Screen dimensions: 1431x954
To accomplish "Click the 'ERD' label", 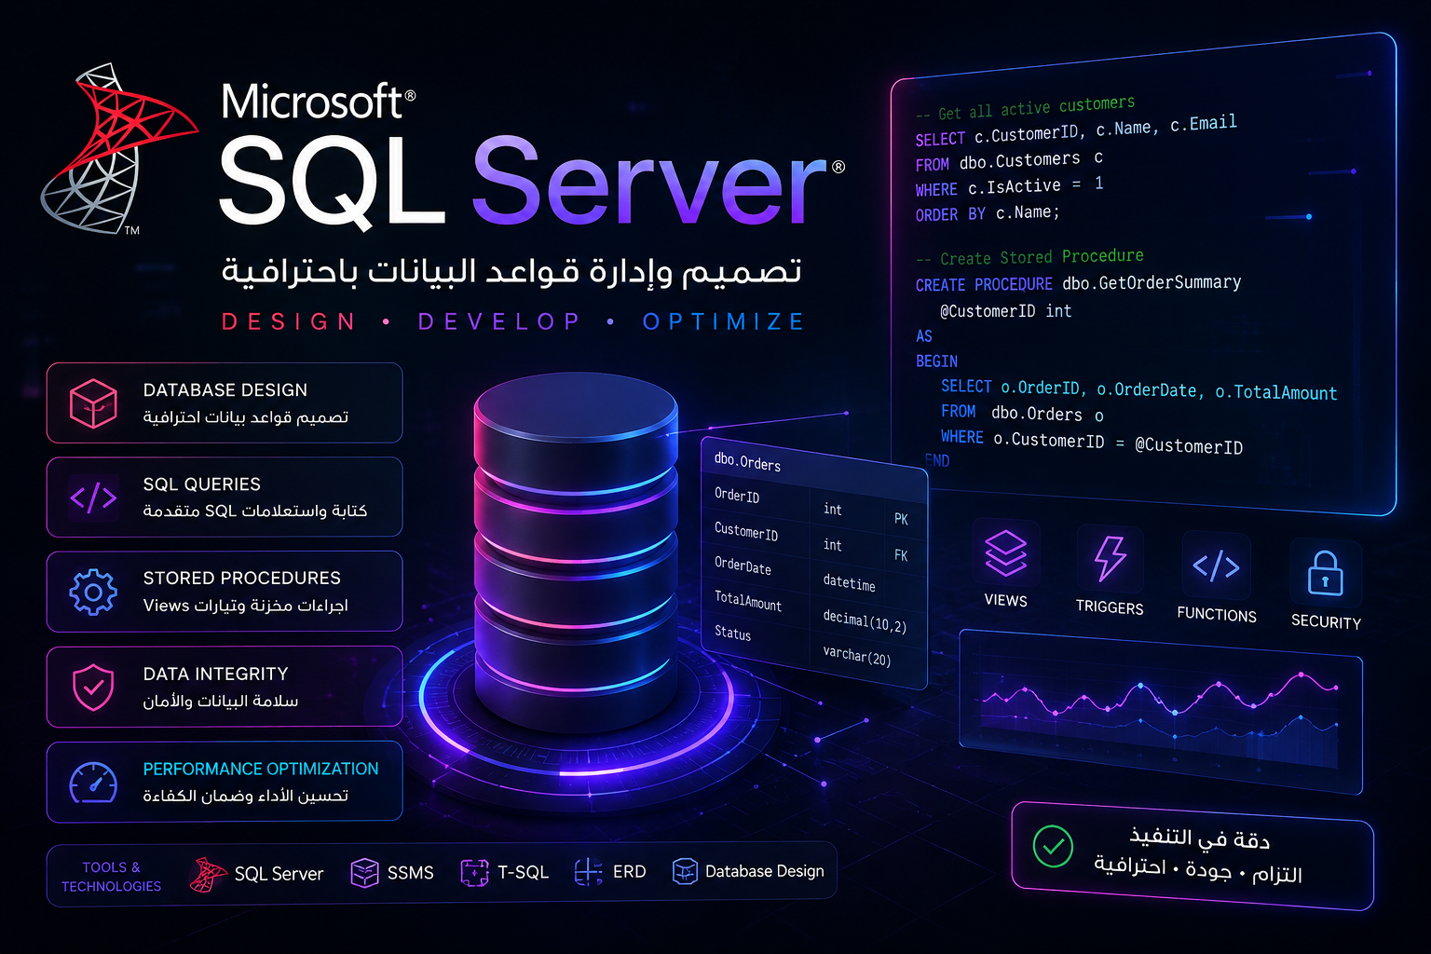I will [x=630, y=871].
